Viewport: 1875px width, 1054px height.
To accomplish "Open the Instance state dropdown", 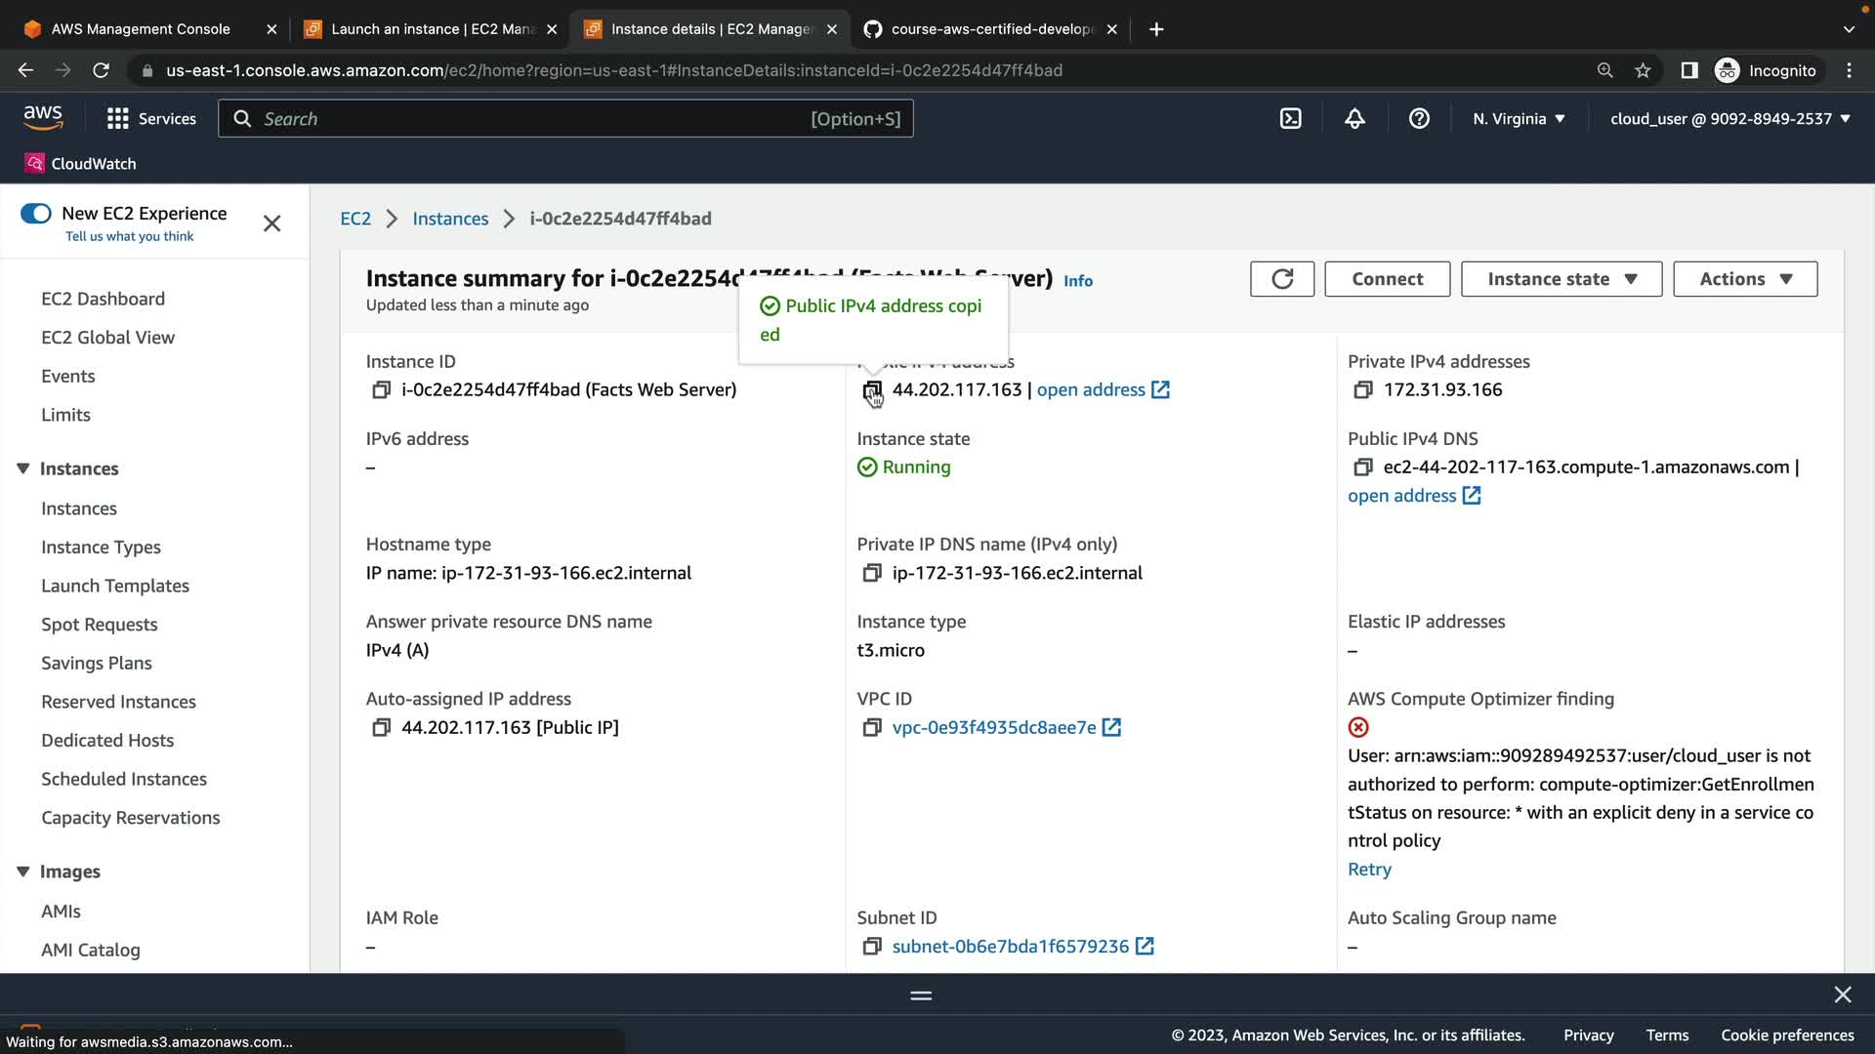I will pyautogui.click(x=1561, y=279).
